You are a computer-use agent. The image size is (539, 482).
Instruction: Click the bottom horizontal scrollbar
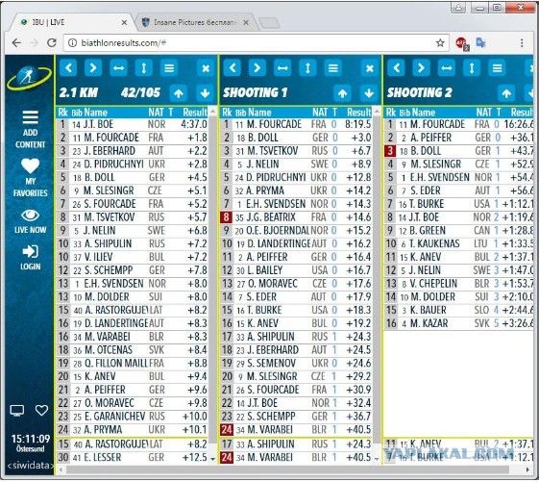[287, 469]
